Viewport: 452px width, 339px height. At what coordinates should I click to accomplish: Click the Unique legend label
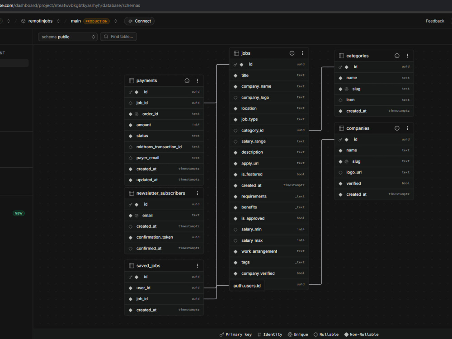click(x=301, y=334)
